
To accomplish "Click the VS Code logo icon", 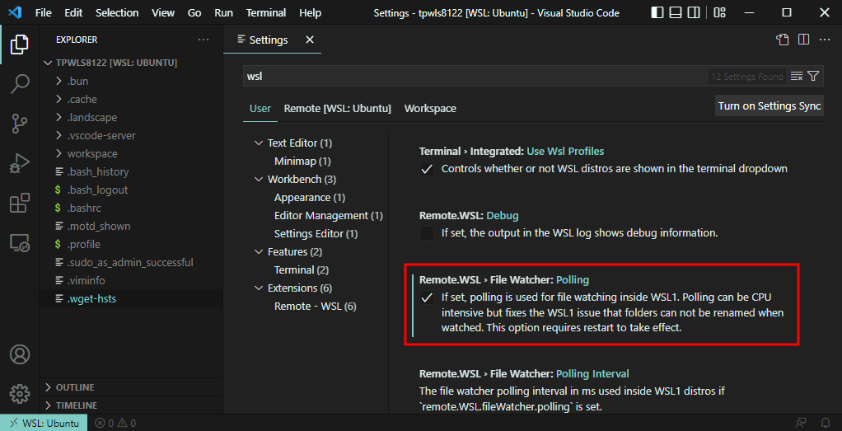I will pyautogui.click(x=15, y=12).
